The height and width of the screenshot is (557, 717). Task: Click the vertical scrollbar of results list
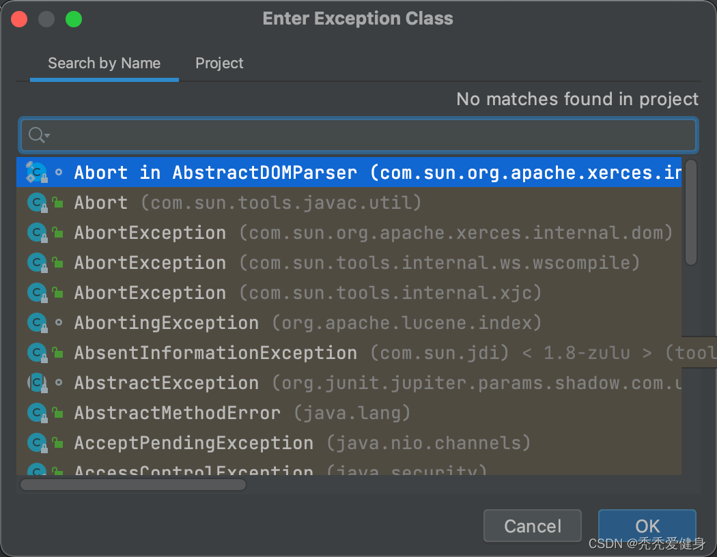click(x=690, y=213)
